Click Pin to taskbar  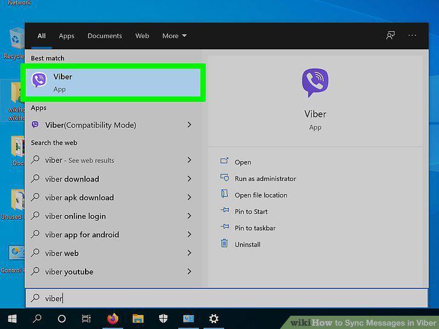pos(255,228)
